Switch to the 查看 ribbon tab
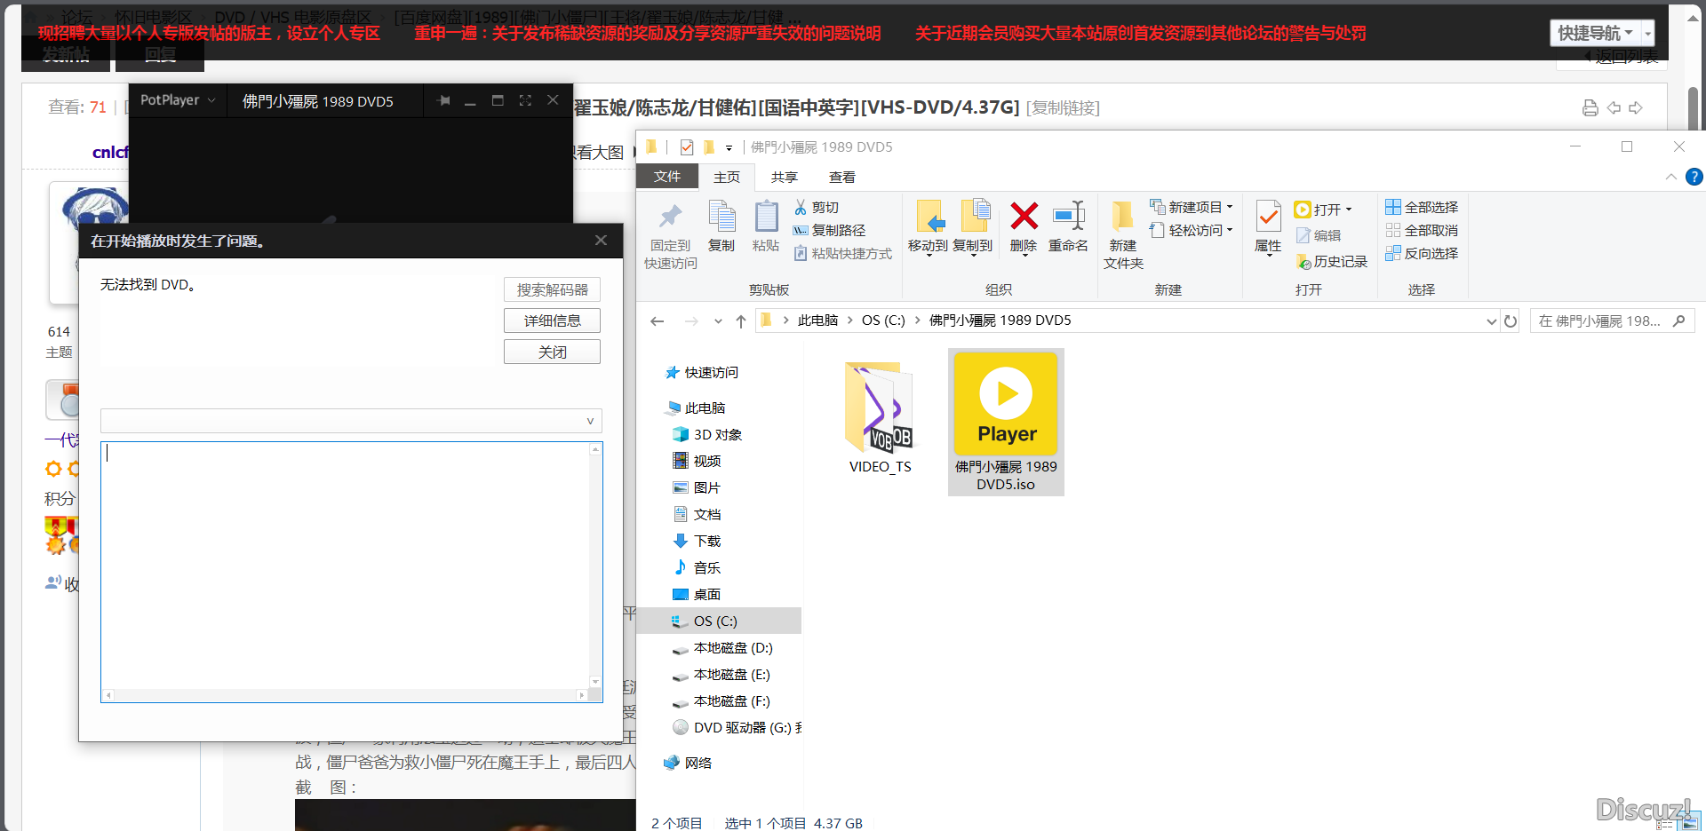1706x831 pixels. [841, 177]
